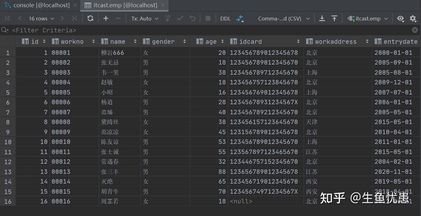Sort by the entrydate column header
Screen dimensions: 421x216
coord(396,42)
